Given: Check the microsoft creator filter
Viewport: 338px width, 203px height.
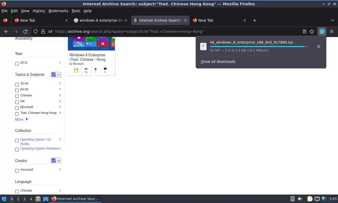Looking at the screenshot, I should [17, 171].
